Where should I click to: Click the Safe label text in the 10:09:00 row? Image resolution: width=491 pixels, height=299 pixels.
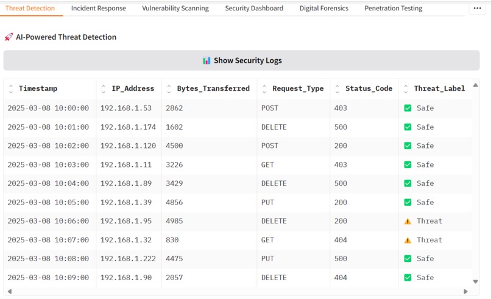(425, 278)
